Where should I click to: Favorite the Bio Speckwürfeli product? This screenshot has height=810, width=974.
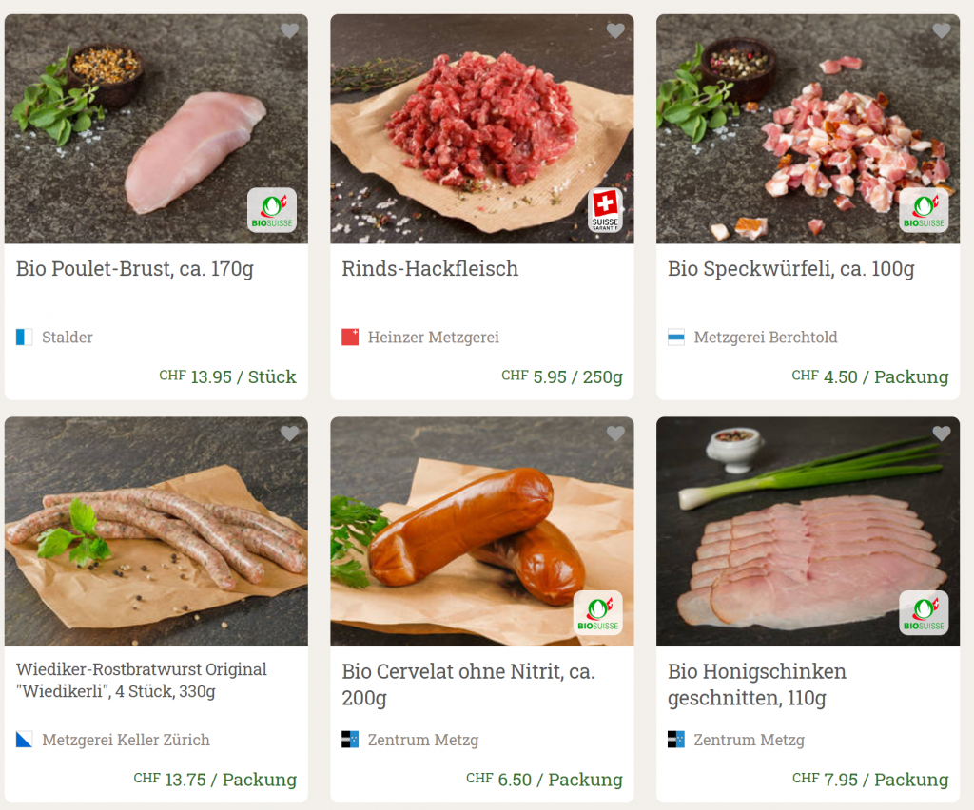click(x=942, y=31)
